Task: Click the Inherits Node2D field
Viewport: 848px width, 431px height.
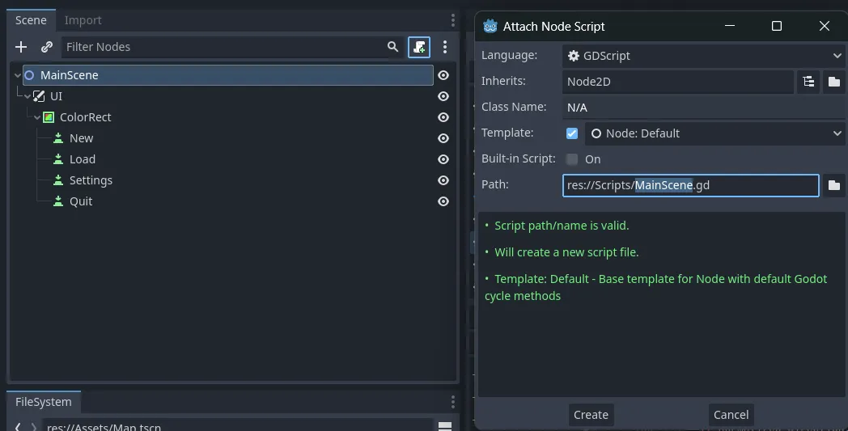Action: tap(678, 82)
